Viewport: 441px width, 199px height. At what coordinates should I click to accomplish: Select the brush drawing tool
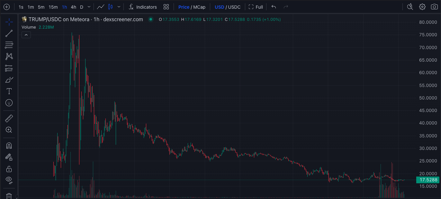click(9, 80)
